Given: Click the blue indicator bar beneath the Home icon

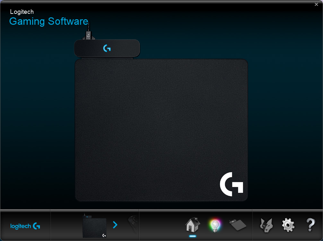Looking at the screenshot, I should [x=193, y=236].
